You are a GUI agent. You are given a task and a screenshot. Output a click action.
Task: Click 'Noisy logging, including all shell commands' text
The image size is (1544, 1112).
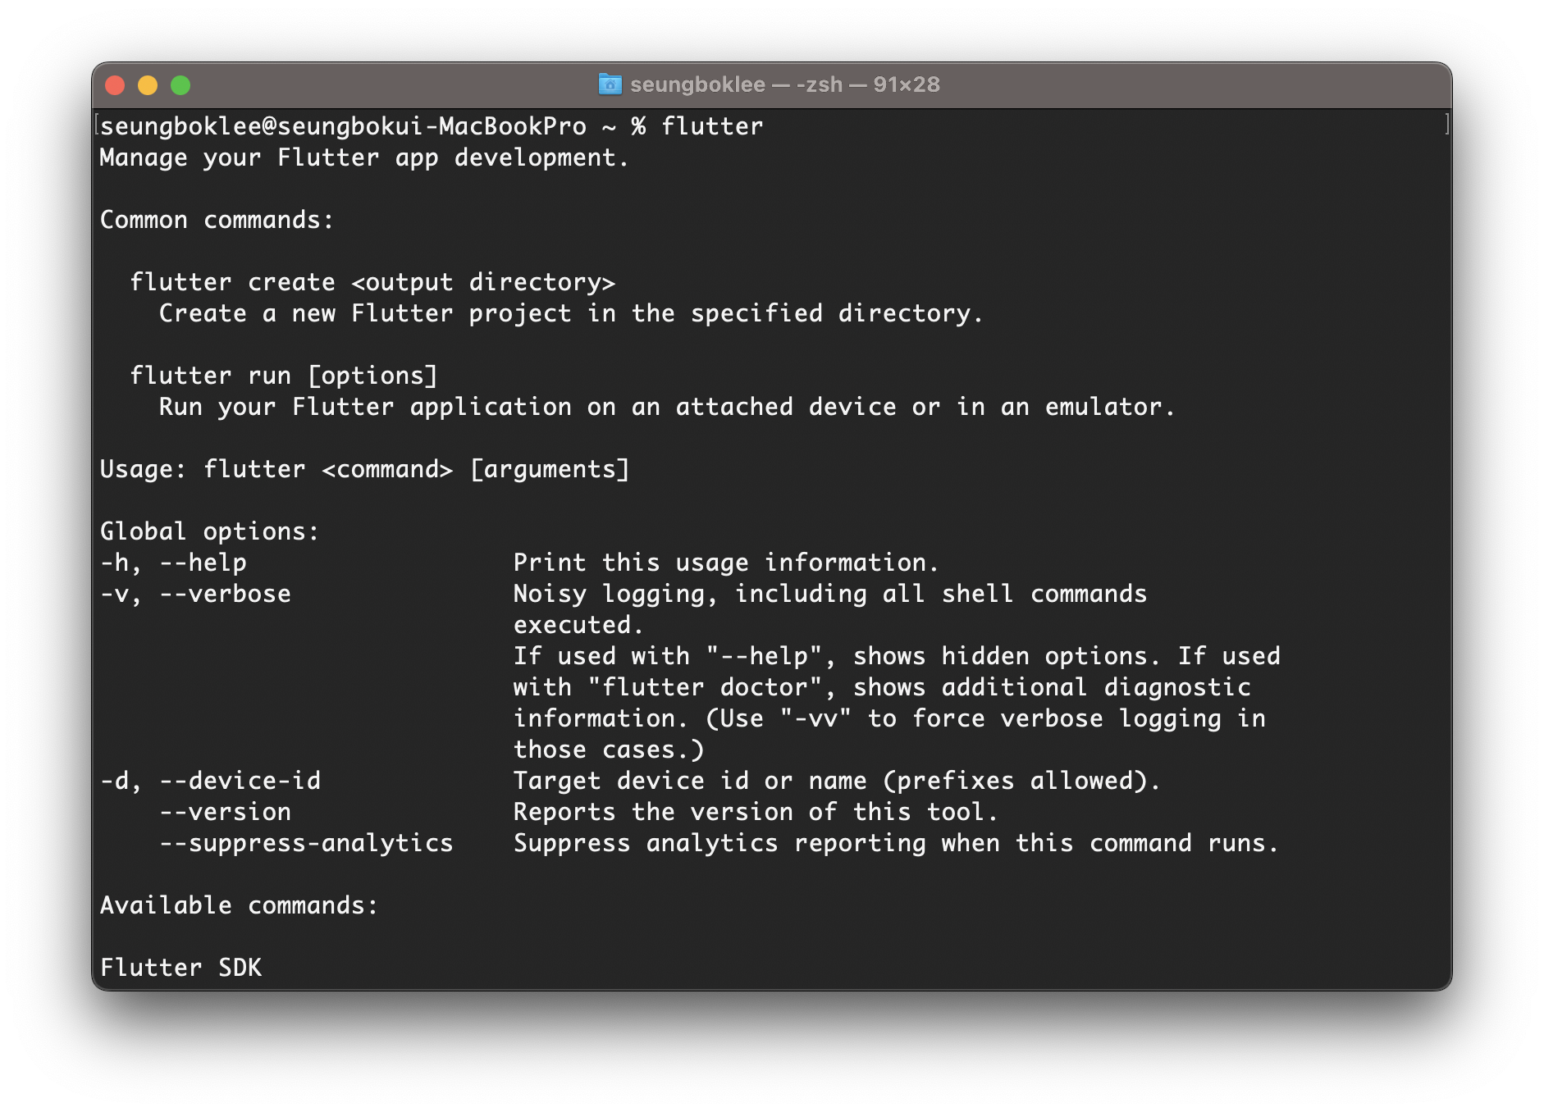point(830,594)
